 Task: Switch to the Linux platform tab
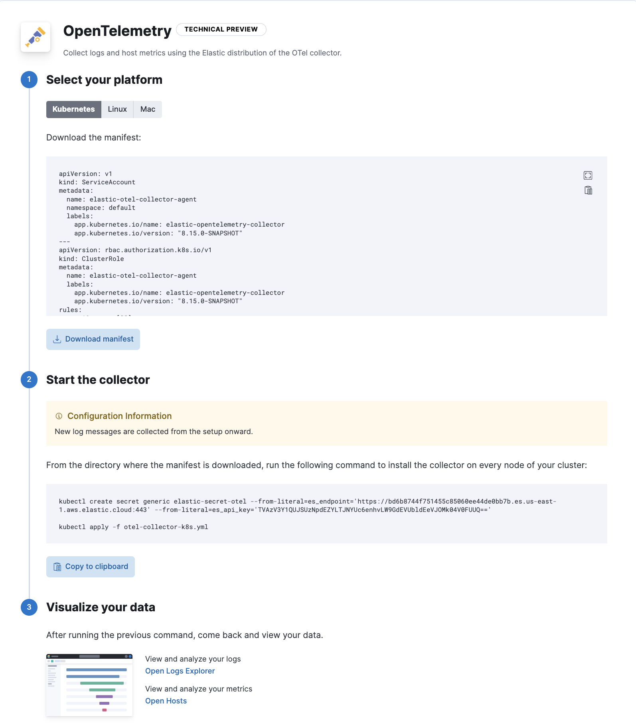coord(117,109)
